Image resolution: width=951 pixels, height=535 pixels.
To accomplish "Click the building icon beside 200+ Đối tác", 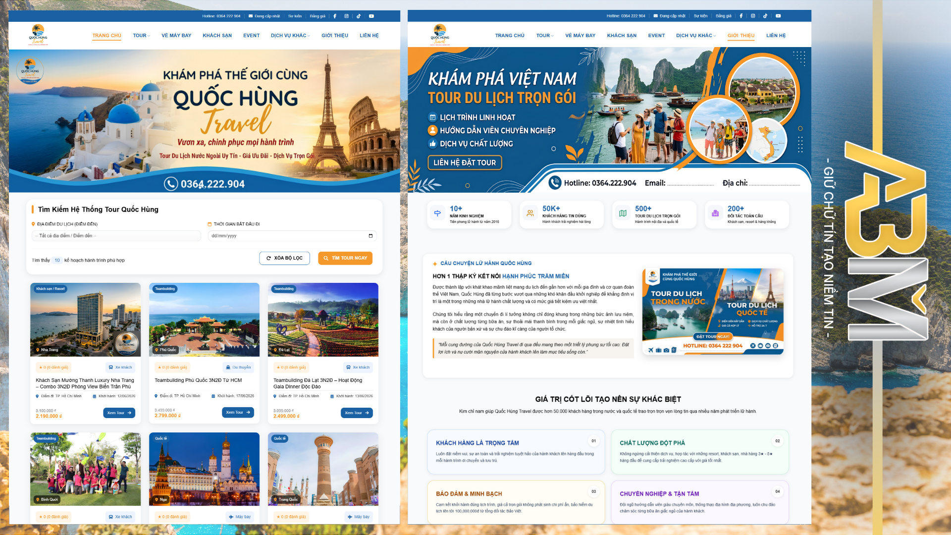I will pos(715,214).
